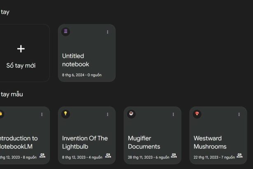The image size is (253, 169).
Task: Click the mushroom emoji on Westward Mushrooms
Action: coord(197,114)
